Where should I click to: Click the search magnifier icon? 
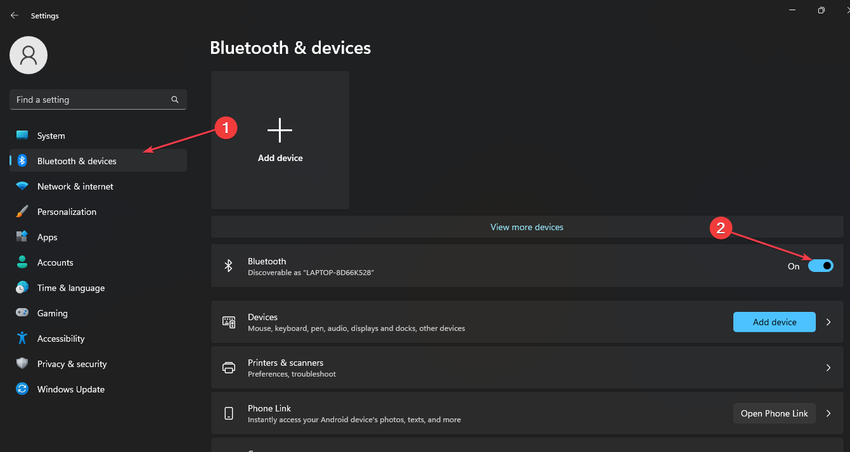coord(175,100)
